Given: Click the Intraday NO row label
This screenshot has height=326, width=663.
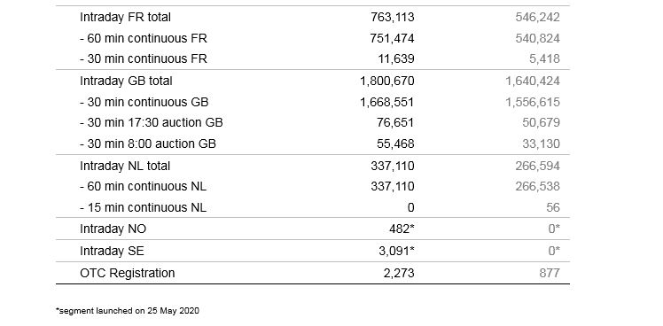Looking at the screenshot, I should [113, 229].
